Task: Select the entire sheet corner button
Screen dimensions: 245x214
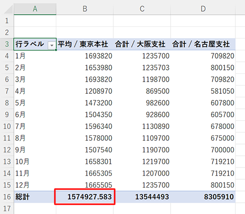Action: (8, 9)
